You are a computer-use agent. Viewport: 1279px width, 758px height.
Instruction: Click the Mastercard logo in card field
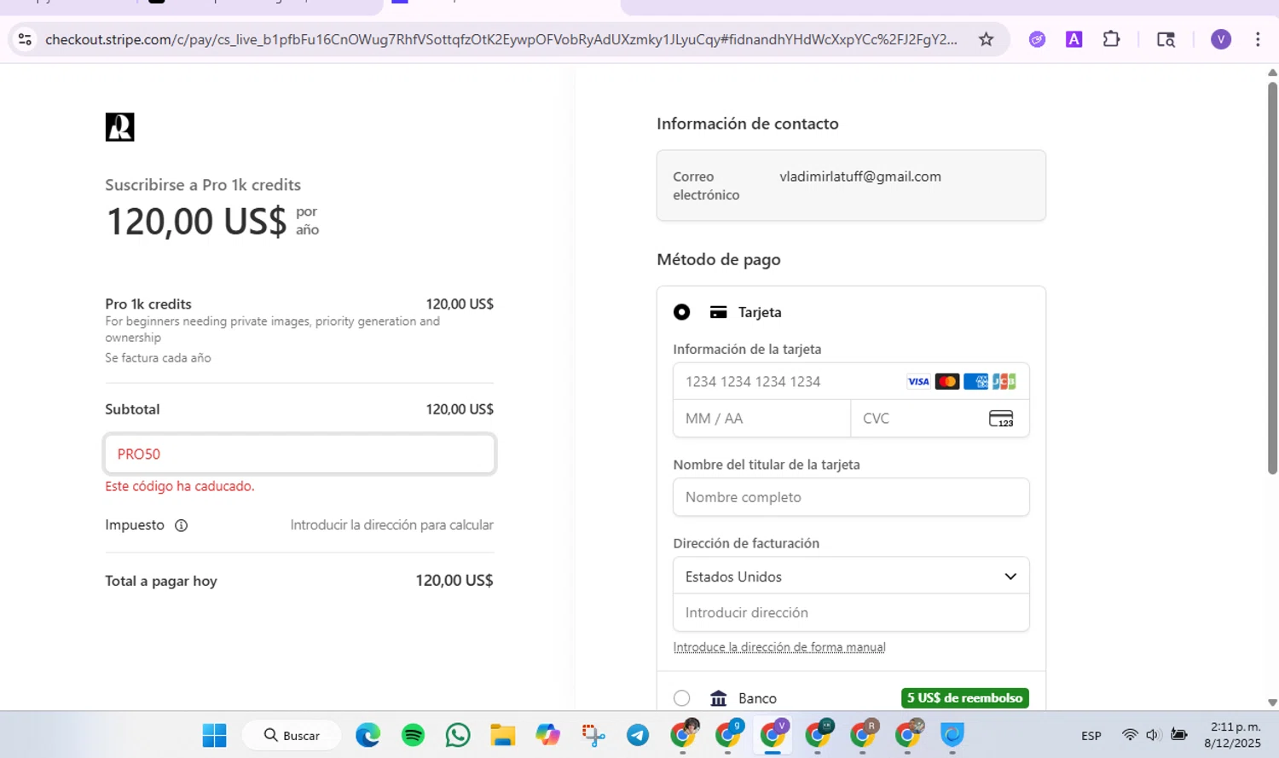pos(946,381)
